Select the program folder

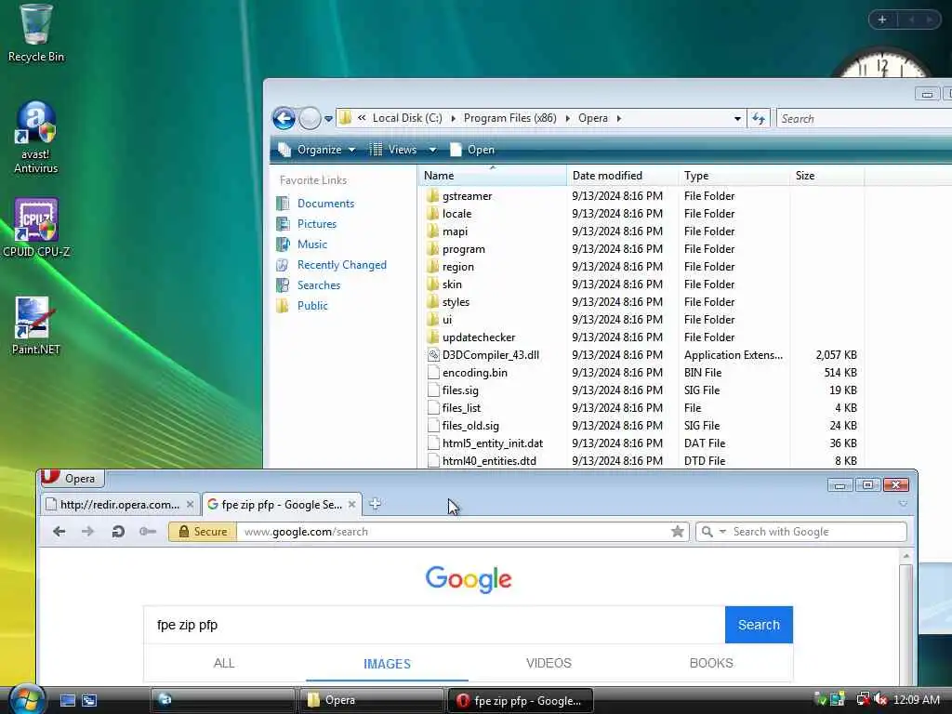463,249
